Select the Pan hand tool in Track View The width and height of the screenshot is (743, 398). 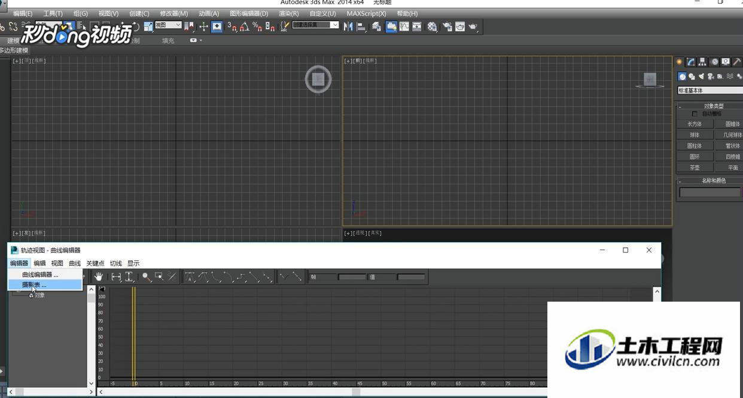98,277
